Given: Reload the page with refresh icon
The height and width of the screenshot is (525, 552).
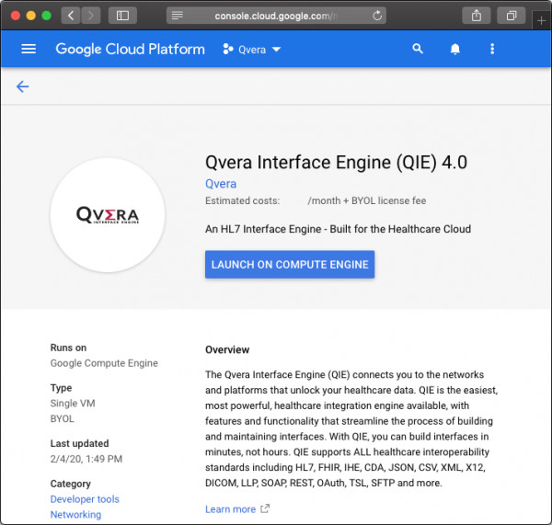Looking at the screenshot, I should (377, 16).
